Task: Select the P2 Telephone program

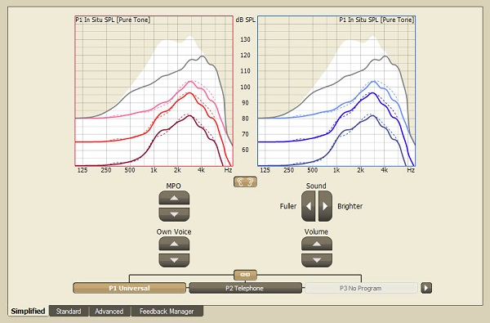Action: click(x=245, y=288)
